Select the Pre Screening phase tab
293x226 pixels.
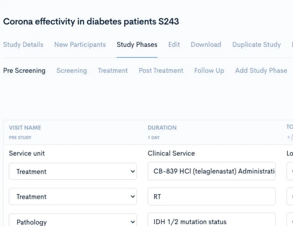tap(24, 71)
